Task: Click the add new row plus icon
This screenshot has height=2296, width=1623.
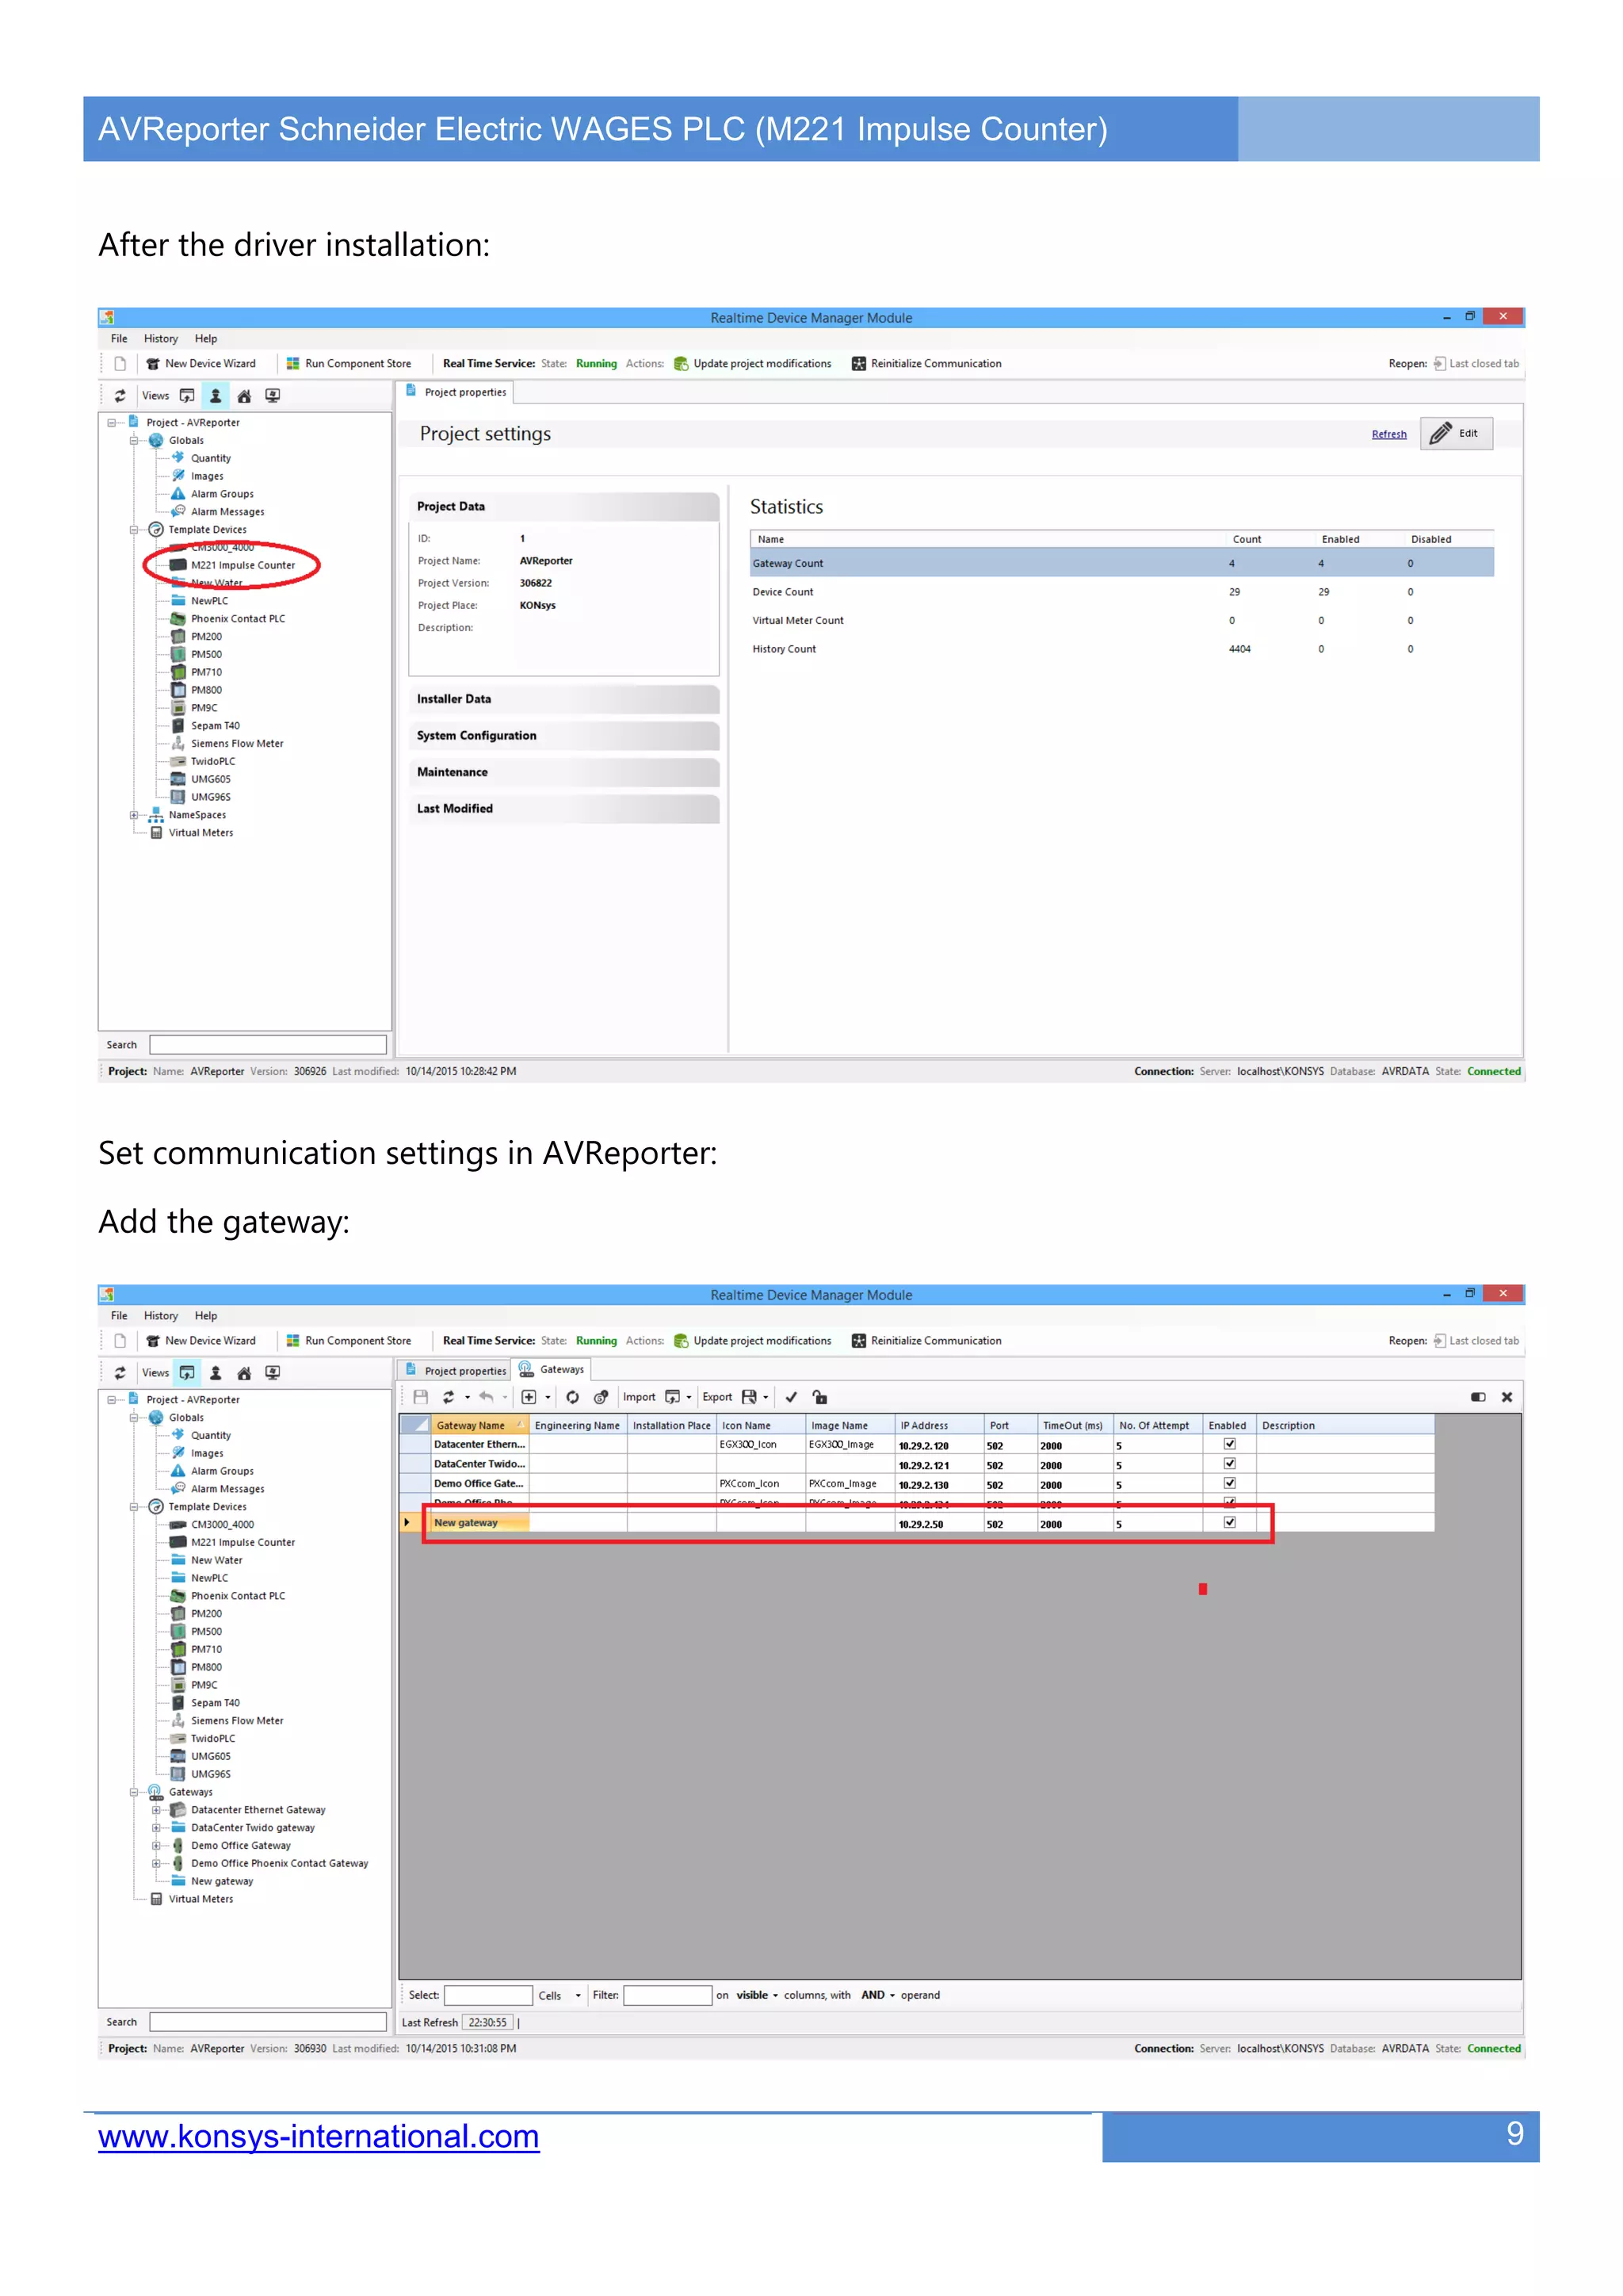Action: [529, 1397]
